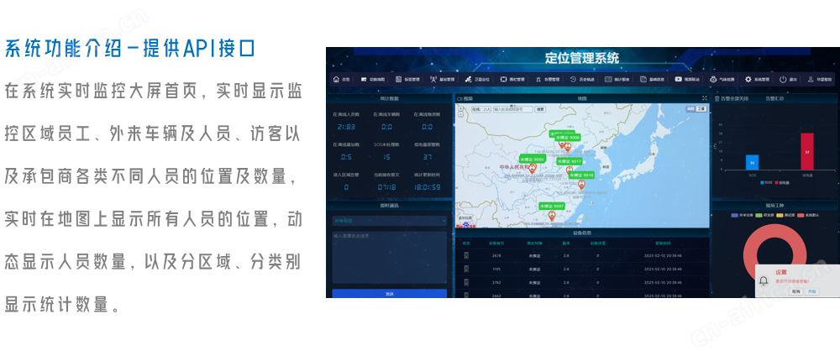
Task: Open the 总览 home overview icon
Action: pyautogui.click(x=335, y=80)
